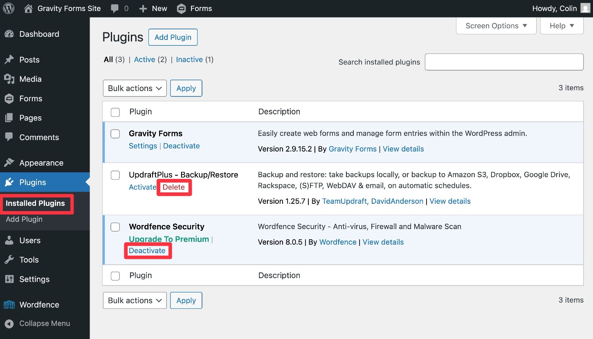Screen dimensions: 593x339
Task: Click the Plugin column header in table top
Action: coord(141,112)
